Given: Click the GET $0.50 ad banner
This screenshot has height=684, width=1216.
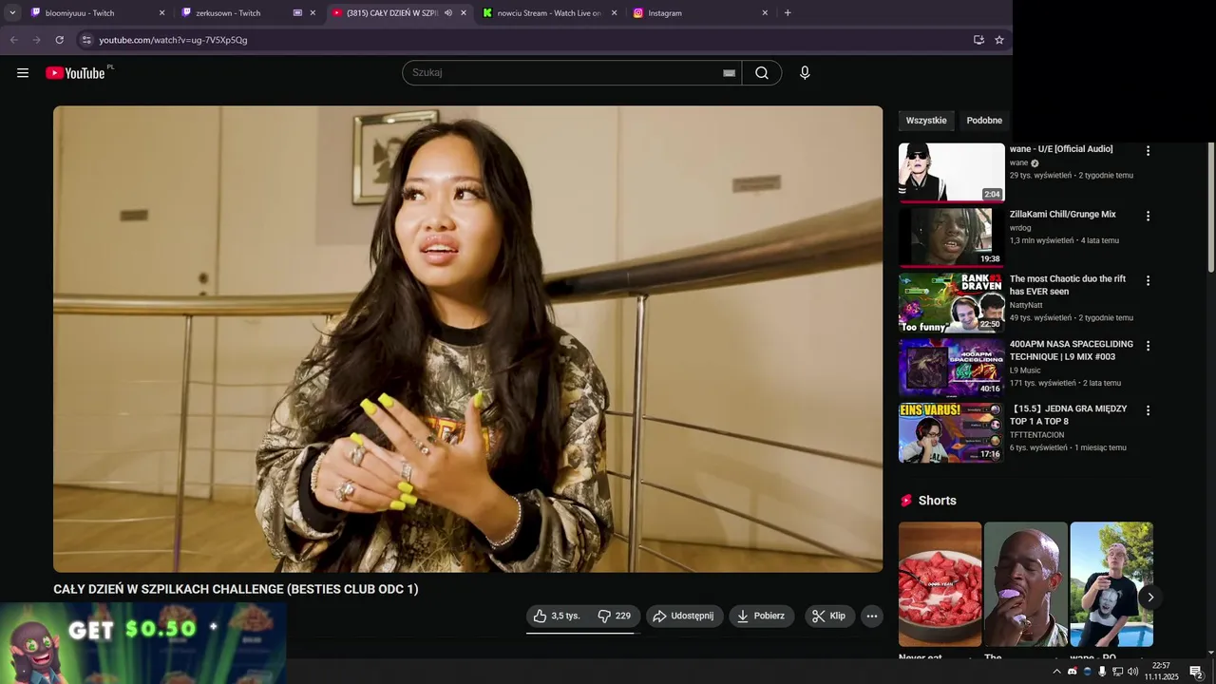Looking at the screenshot, I should [x=142, y=643].
